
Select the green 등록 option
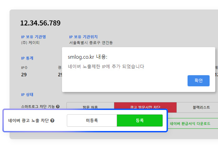tap(140, 120)
